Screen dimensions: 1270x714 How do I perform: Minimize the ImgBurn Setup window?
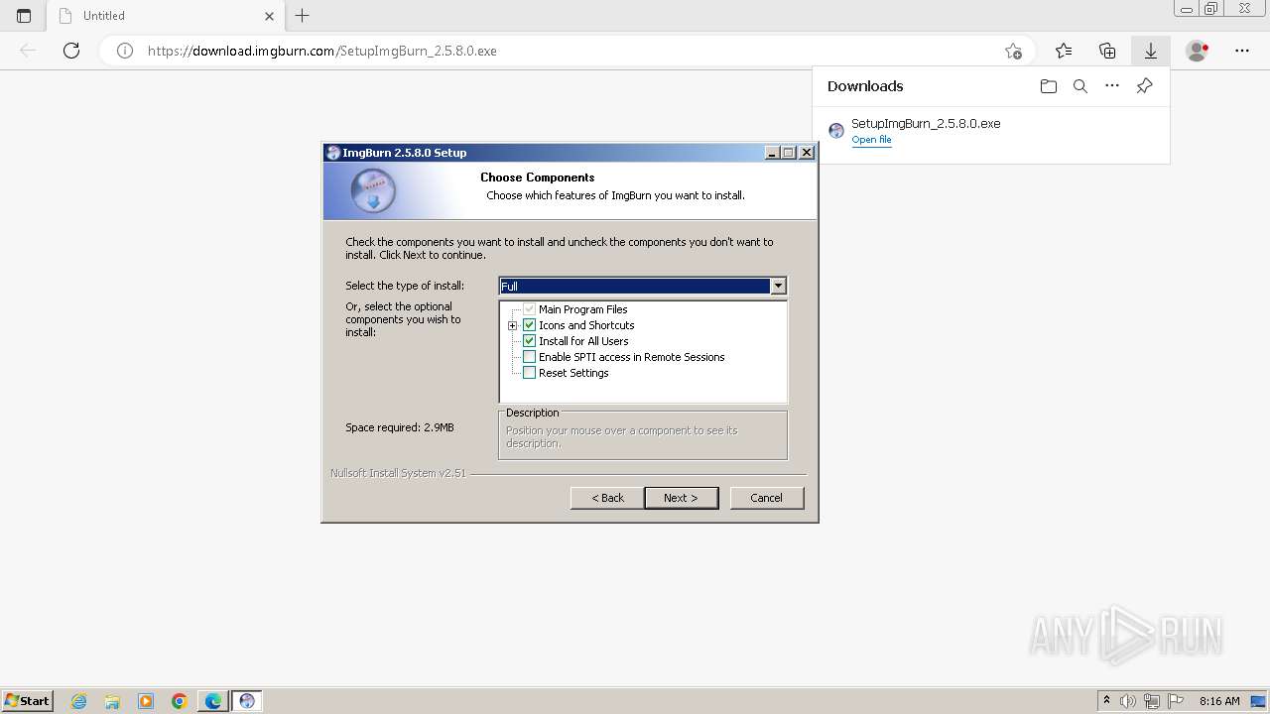click(x=772, y=153)
